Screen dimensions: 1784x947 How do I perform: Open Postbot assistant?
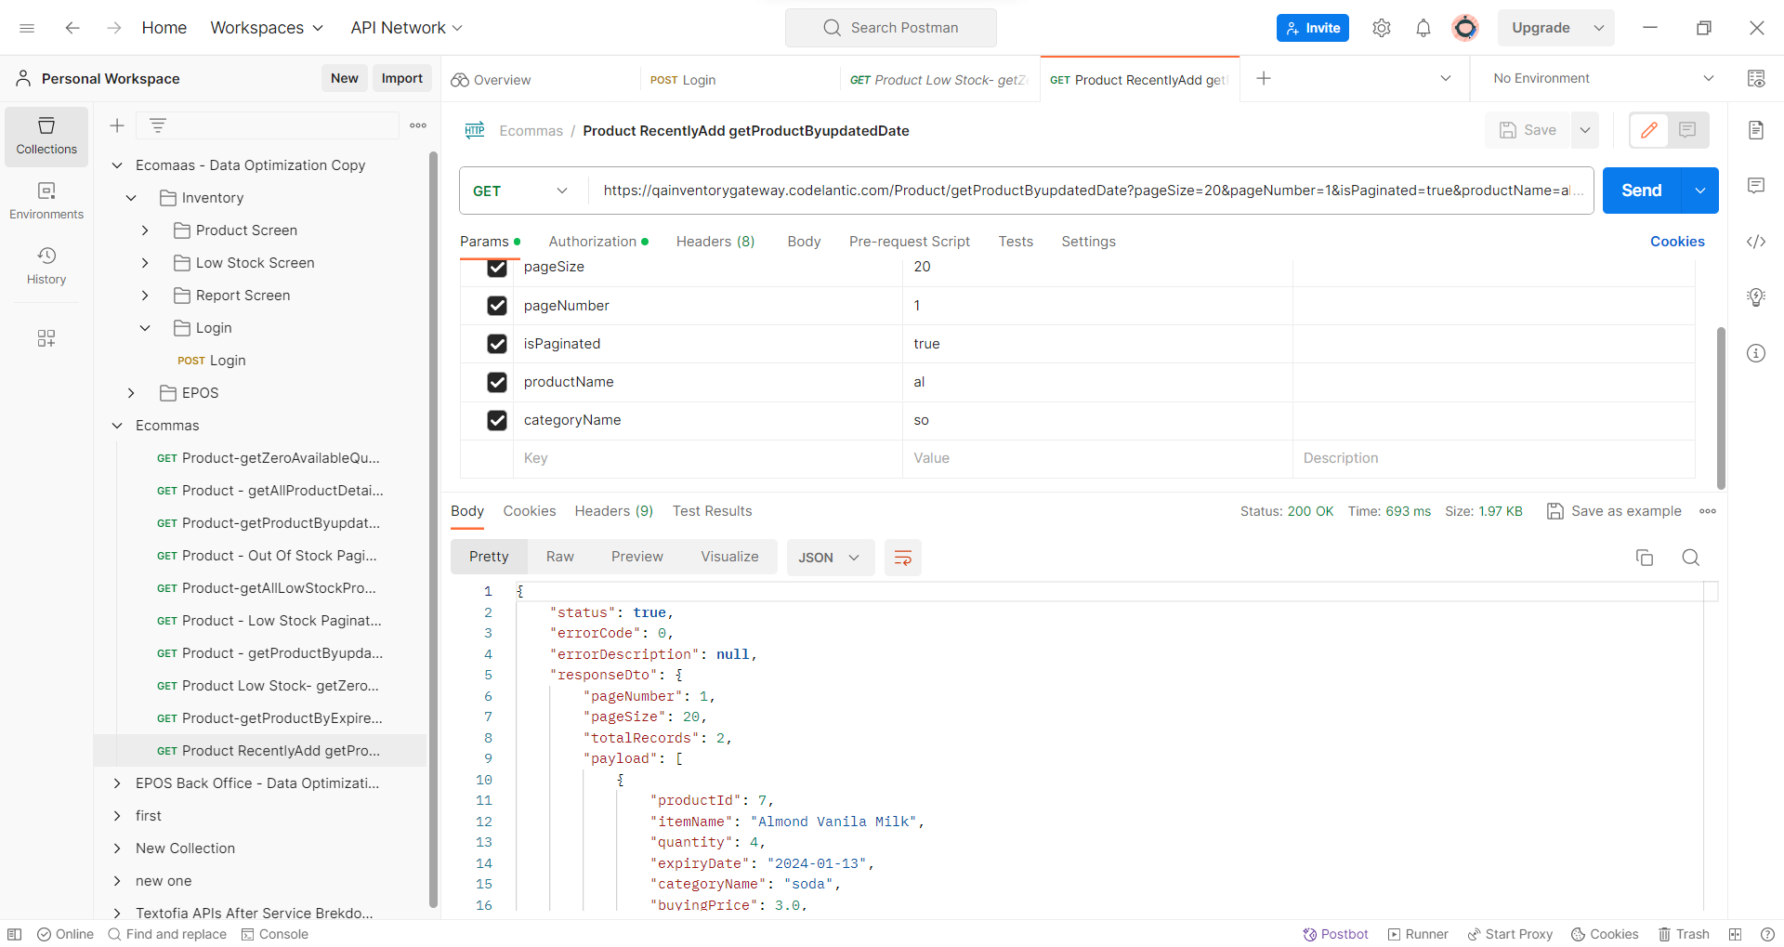tap(1335, 934)
